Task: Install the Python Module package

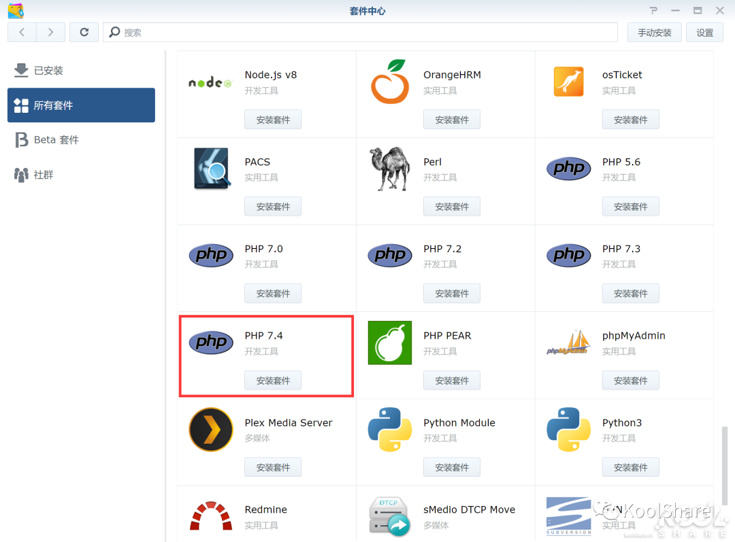Action: tap(452, 467)
